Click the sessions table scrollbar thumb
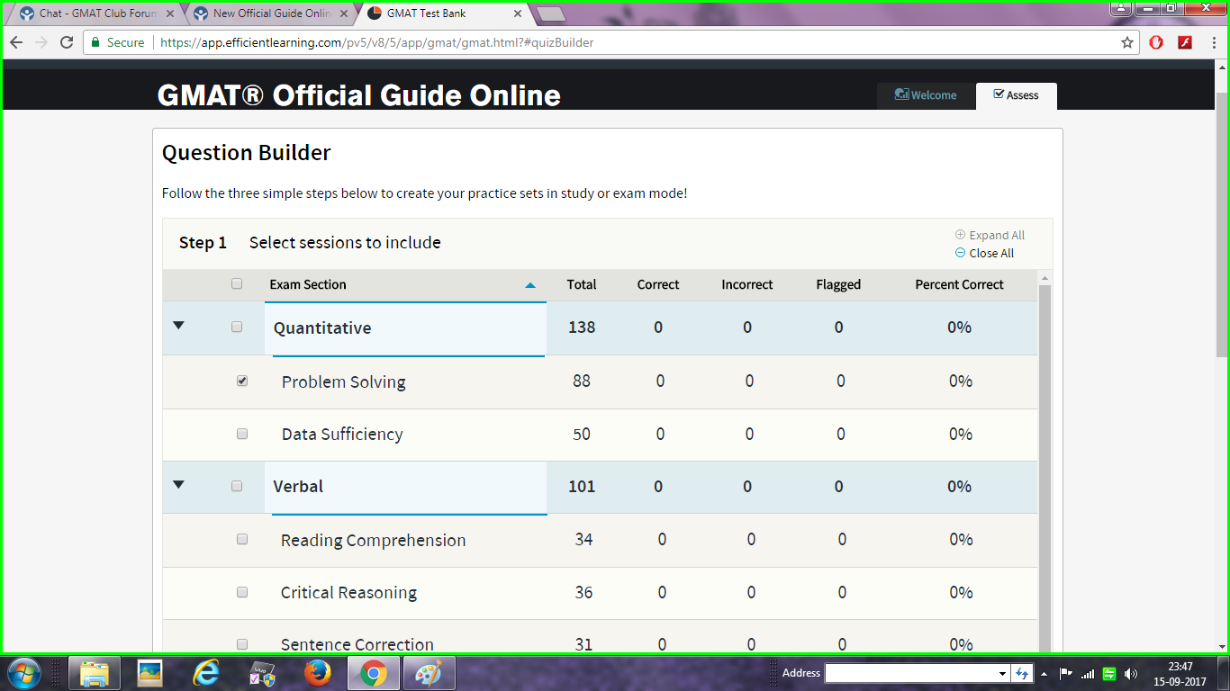 point(1045,468)
